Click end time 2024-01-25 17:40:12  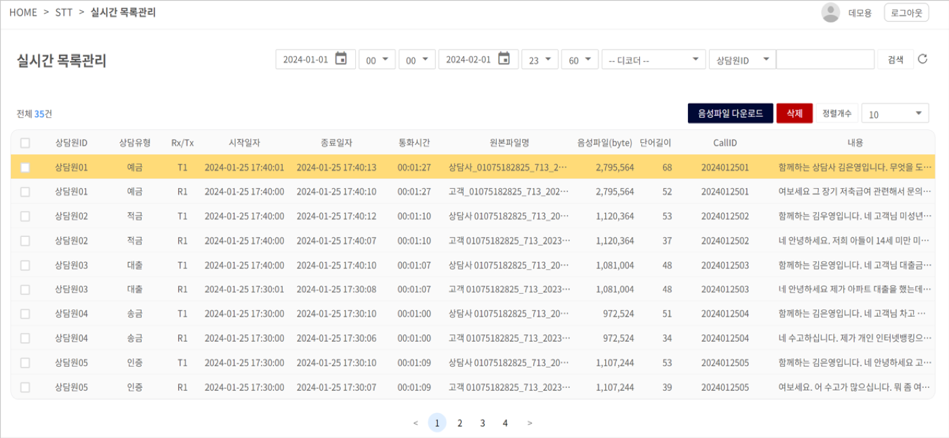(x=336, y=216)
